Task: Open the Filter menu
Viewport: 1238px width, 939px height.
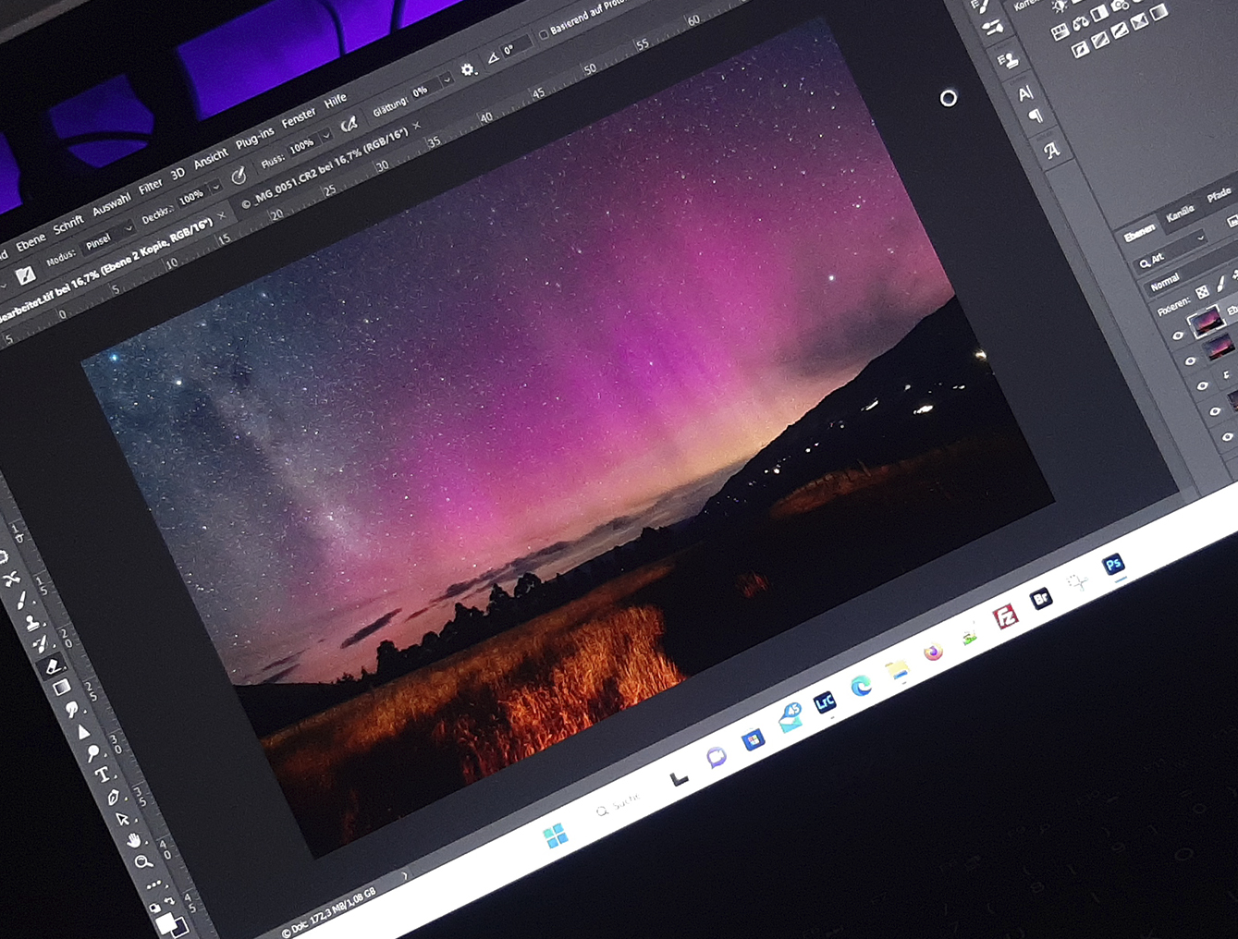Action: 150,188
